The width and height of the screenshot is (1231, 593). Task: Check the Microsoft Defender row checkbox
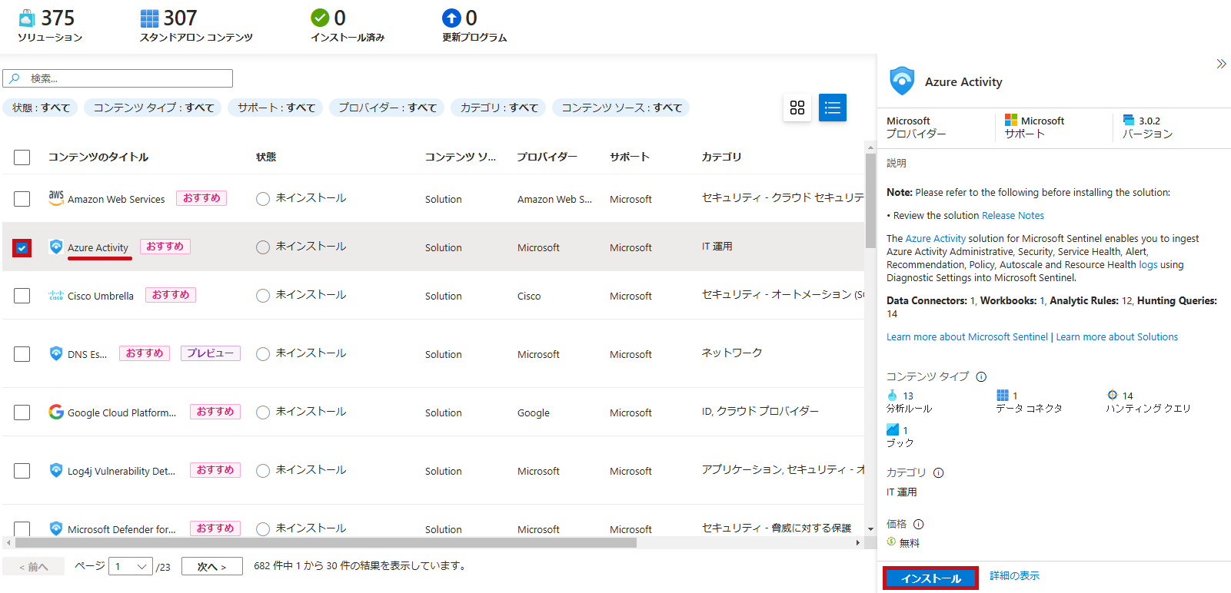(x=22, y=528)
